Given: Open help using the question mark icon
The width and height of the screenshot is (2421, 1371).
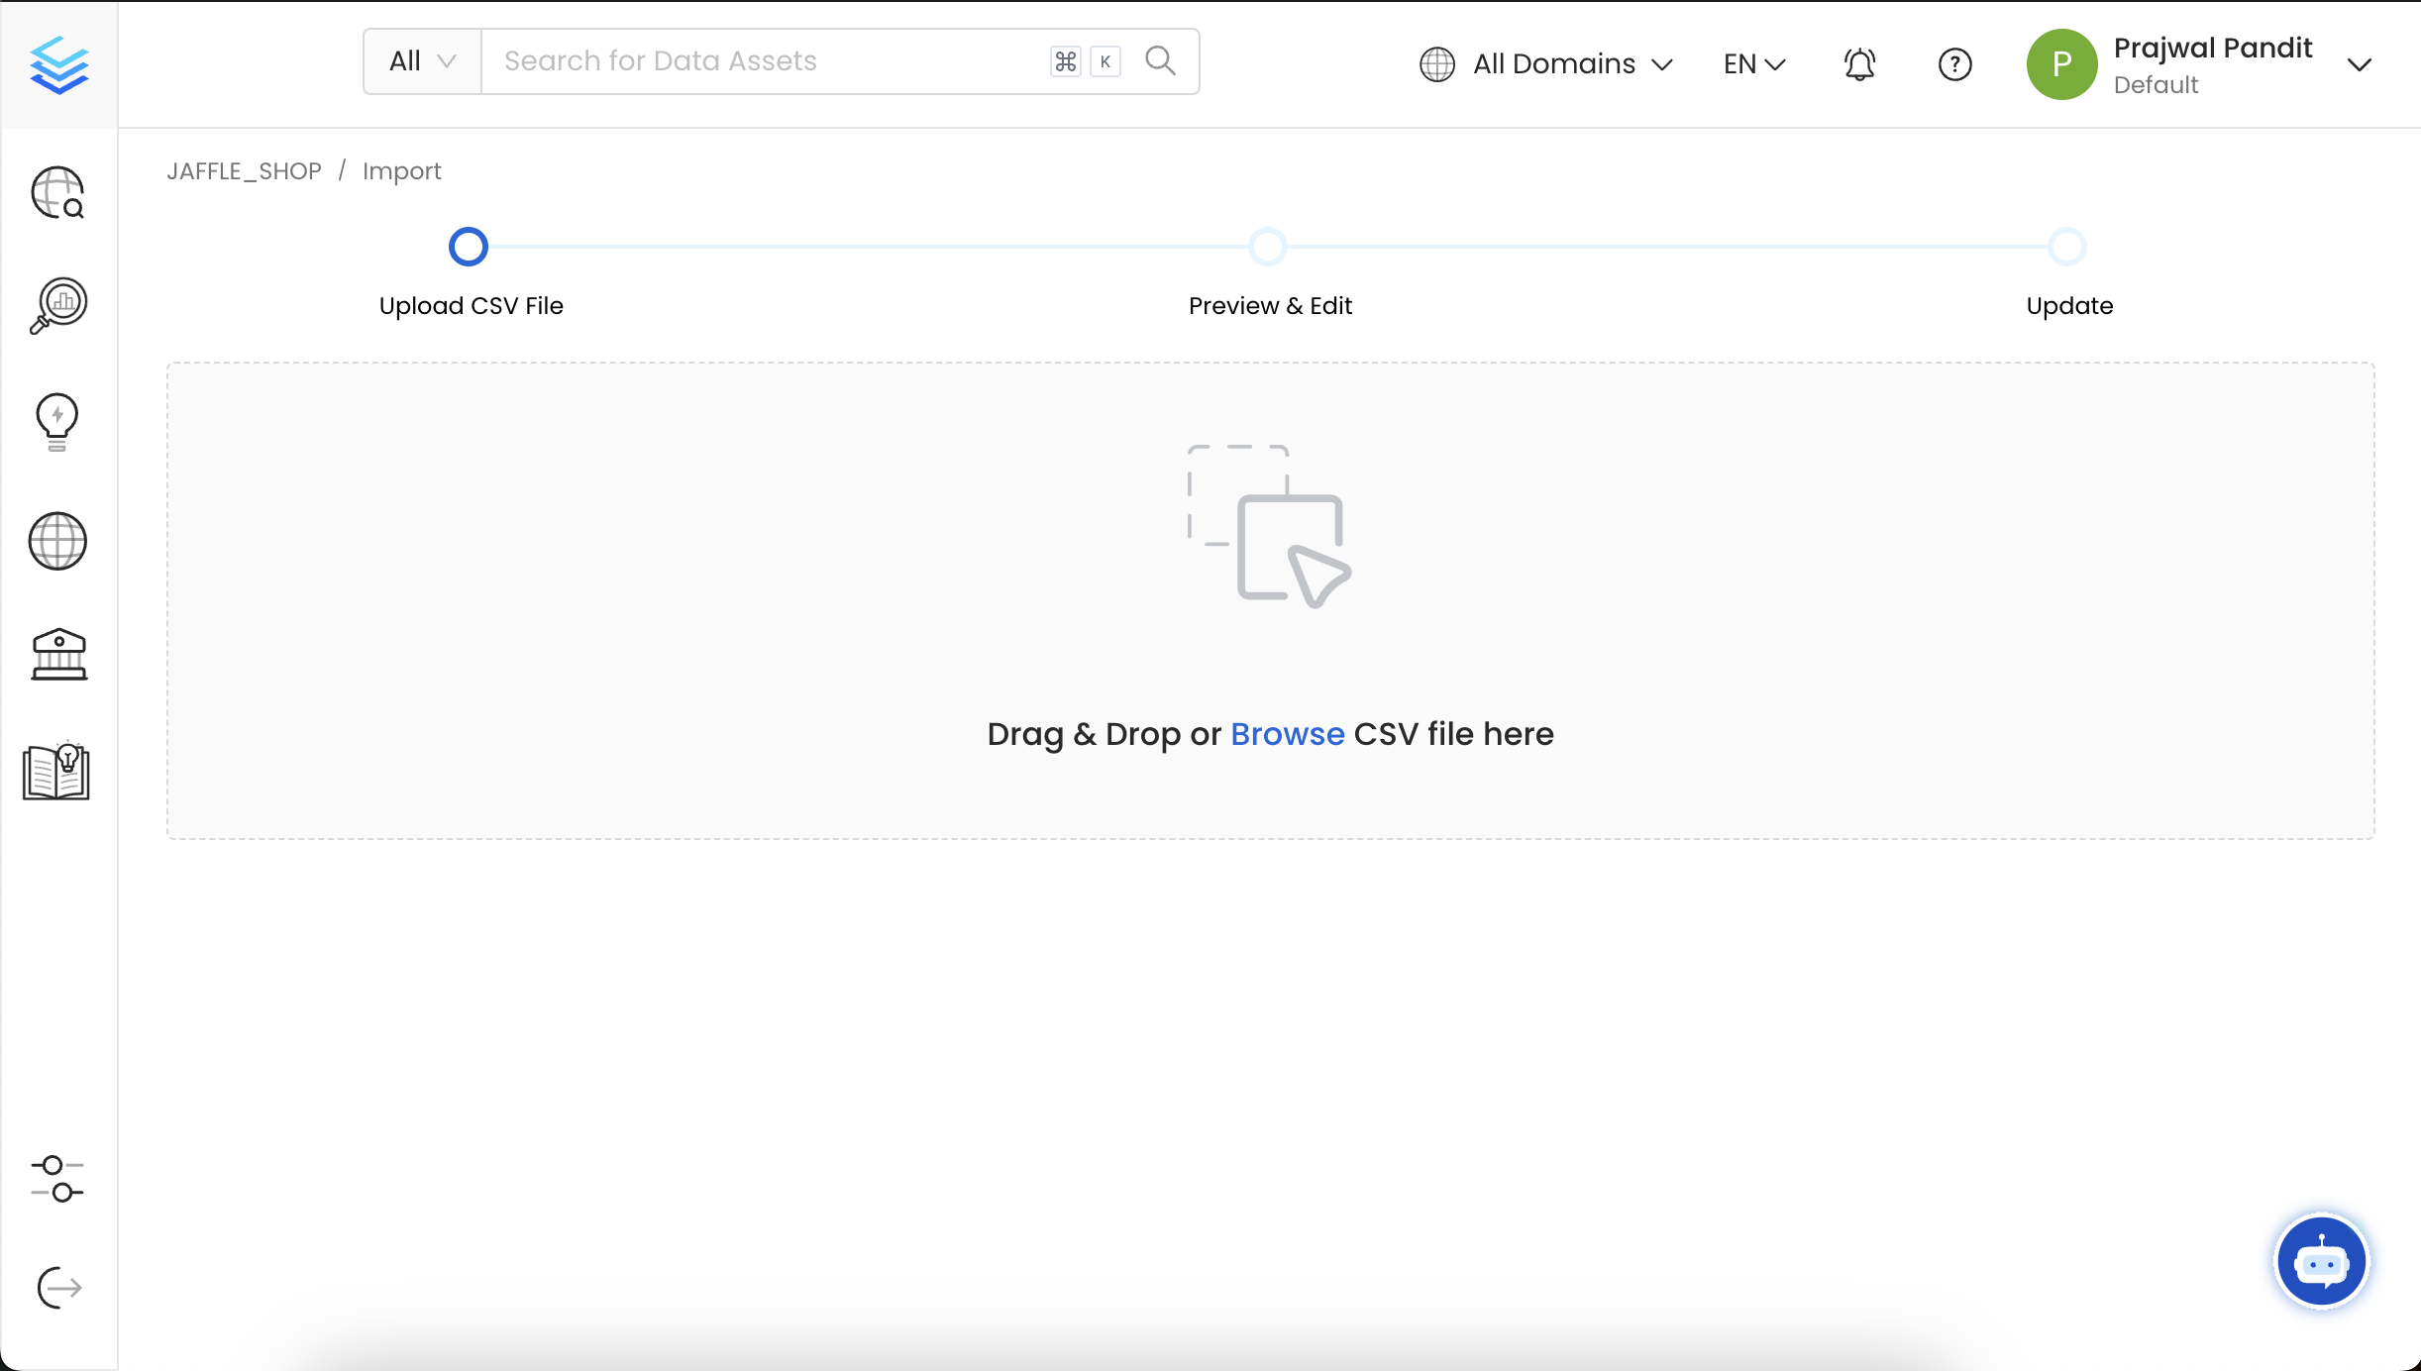Looking at the screenshot, I should pos(1954,63).
